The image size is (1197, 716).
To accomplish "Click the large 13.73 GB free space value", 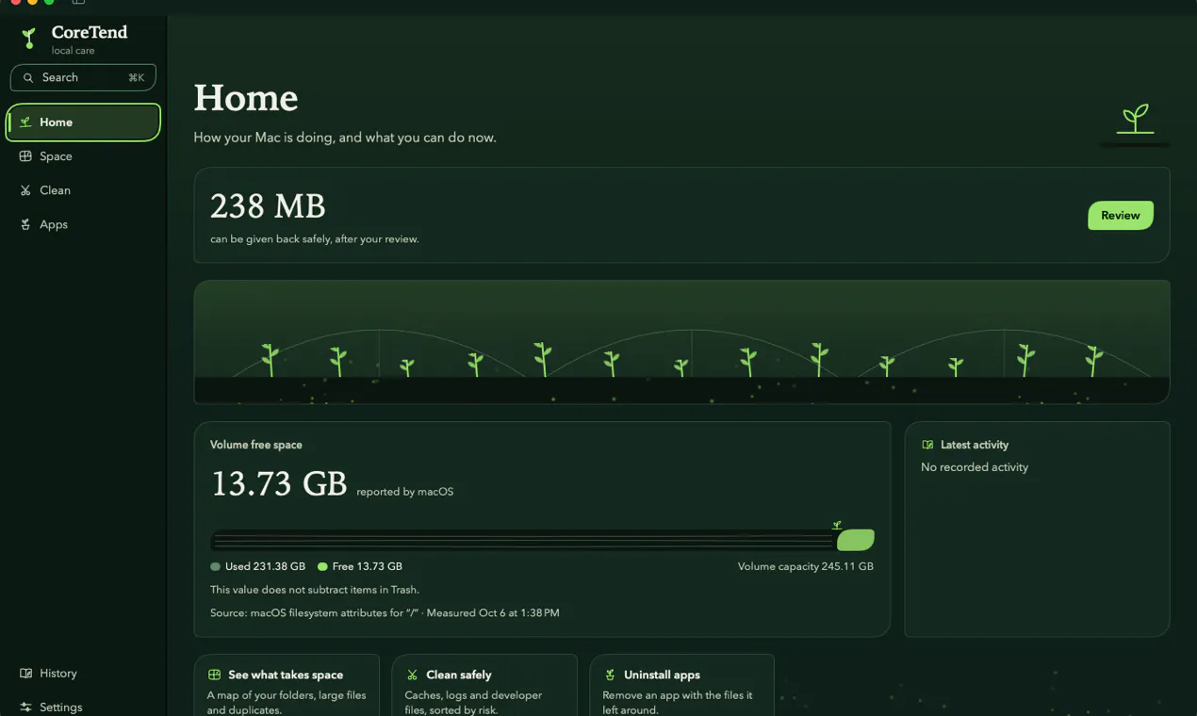I will click(279, 484).
